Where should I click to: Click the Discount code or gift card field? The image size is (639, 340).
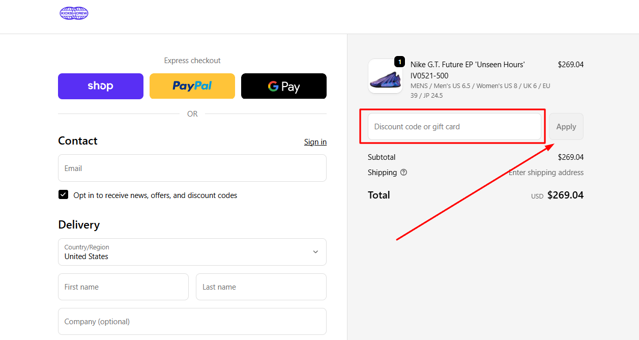454,126
